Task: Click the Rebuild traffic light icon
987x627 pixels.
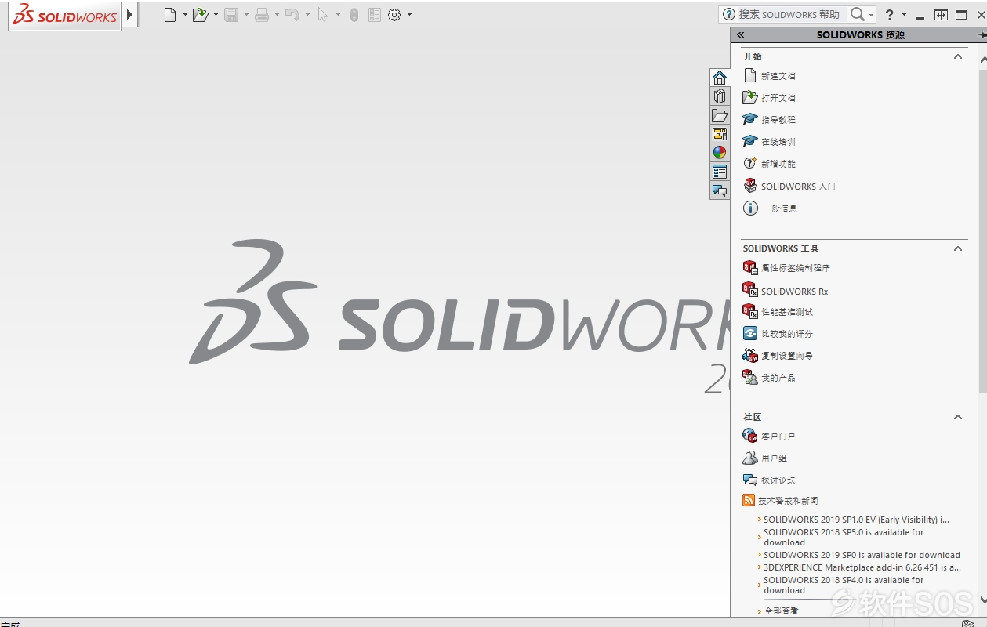Action: (x=354, y=15)
